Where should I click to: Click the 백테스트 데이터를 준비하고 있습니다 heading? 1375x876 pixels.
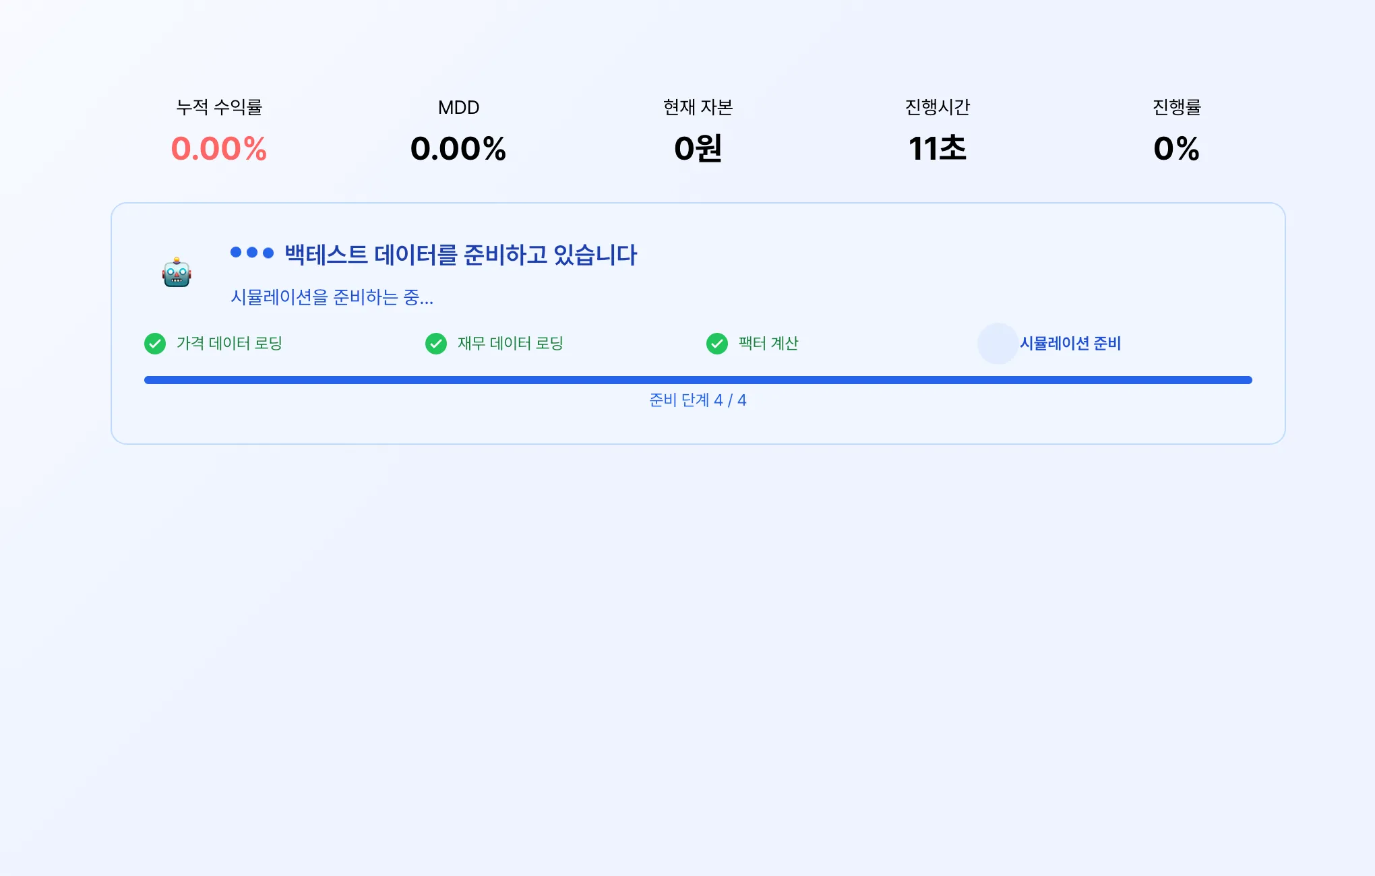coord(461,255)
